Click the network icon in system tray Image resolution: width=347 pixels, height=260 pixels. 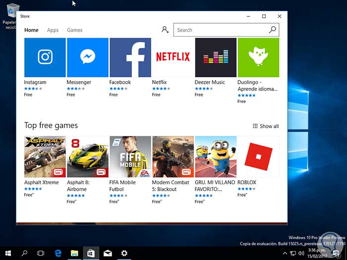pos(293,254)
